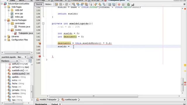Minimize the Navigator panel
Viewport: 187px width, 105px height.
click(x=32, y=57)
